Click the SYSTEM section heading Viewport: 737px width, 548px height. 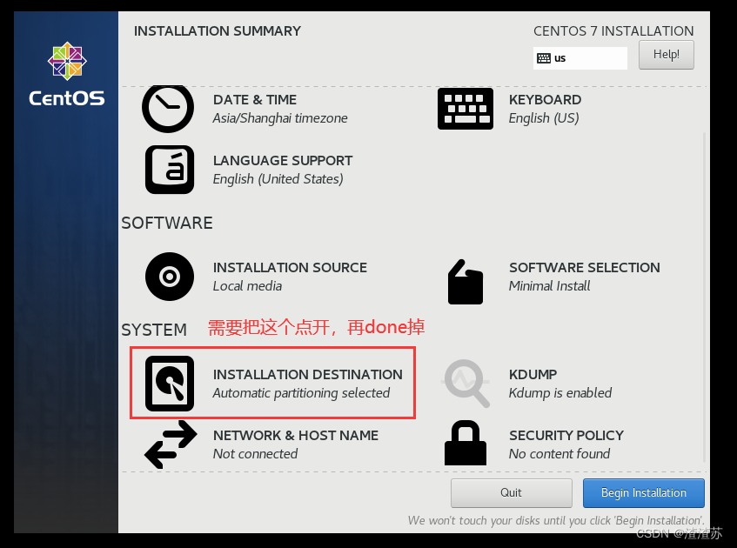pos(154,330)
